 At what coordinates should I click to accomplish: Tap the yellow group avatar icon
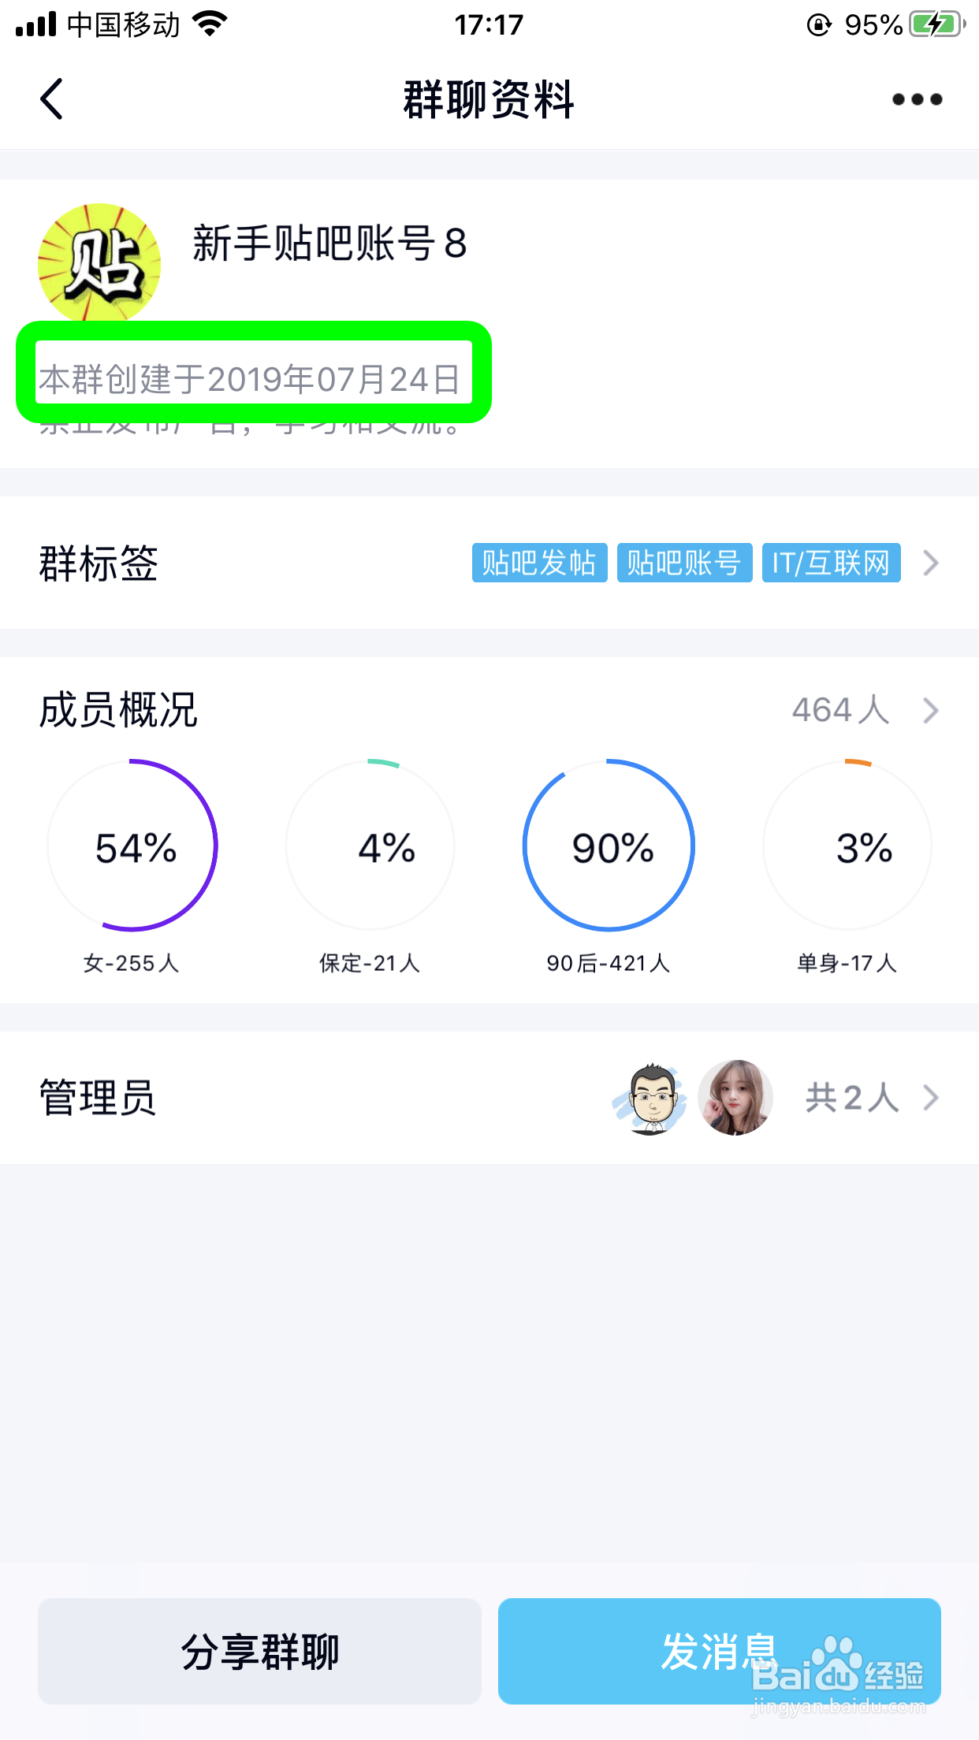coord(99,263)
